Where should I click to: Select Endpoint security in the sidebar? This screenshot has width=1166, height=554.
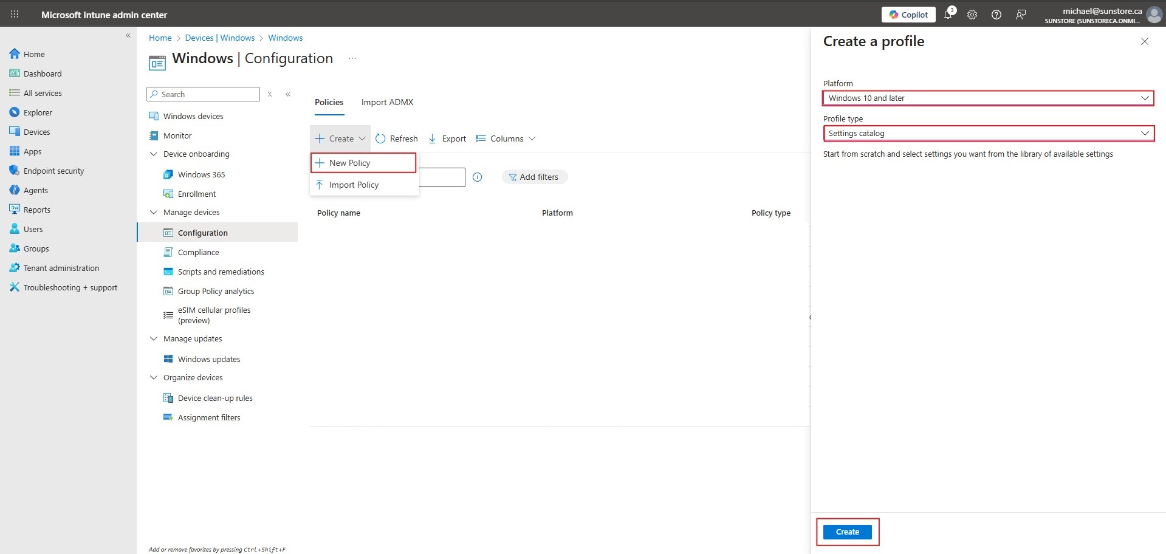pyautogui.click(x=53, y=171)
